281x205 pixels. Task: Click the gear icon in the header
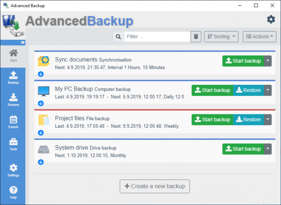pos(271,19)
